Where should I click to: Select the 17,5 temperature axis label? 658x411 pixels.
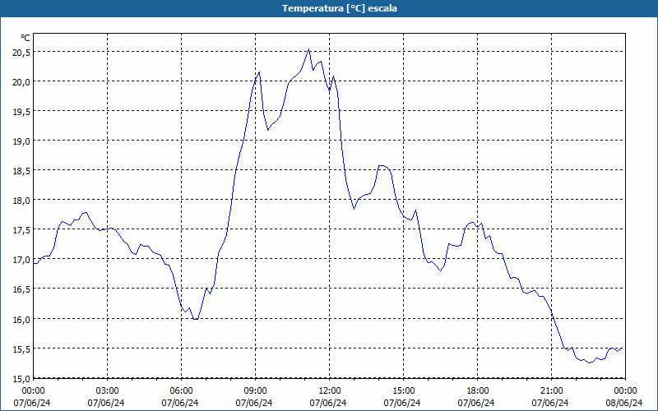pos(21,230)
